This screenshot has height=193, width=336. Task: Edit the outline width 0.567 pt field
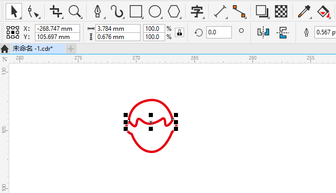click(x=325, y=32)
